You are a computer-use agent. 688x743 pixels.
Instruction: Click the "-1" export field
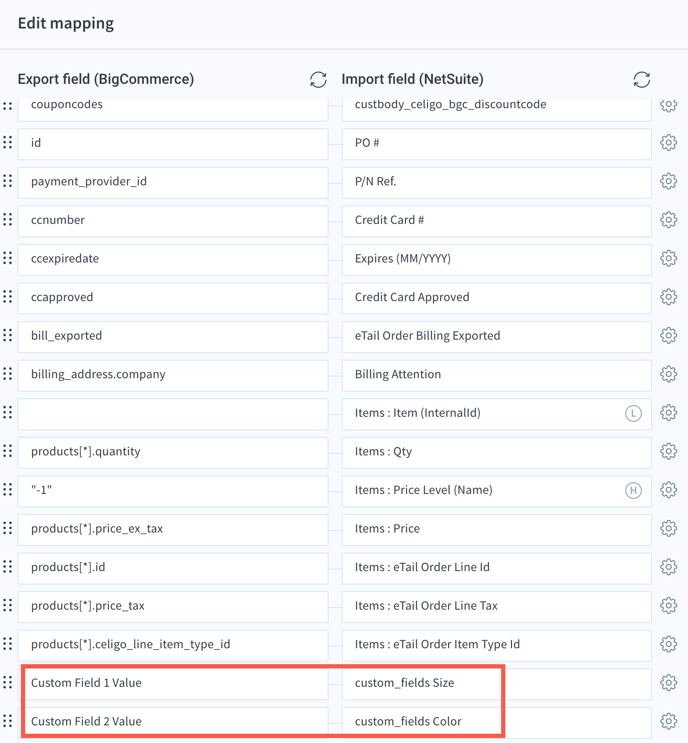tap(173, 491)
